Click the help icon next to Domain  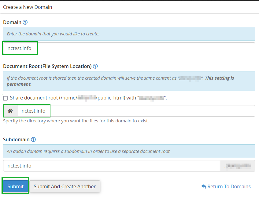point(25,22)
